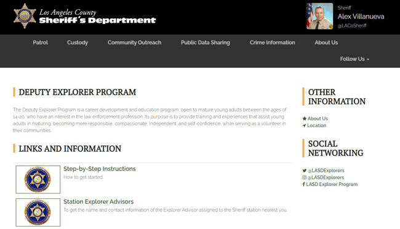Open the Public Data Sharing menu
Screen dimensions: 400x229
(x=206, y=42)
